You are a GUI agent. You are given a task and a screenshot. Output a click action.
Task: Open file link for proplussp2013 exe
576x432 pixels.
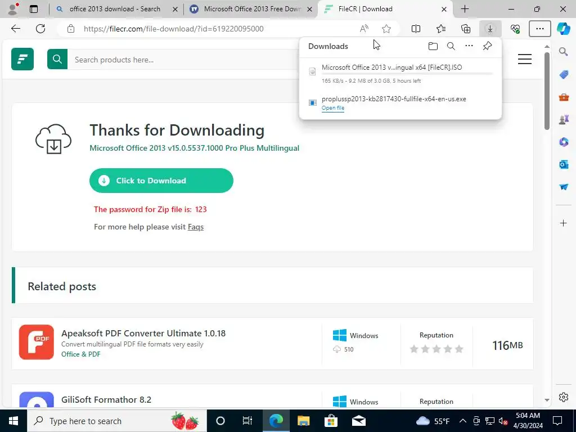coord(333,108)
